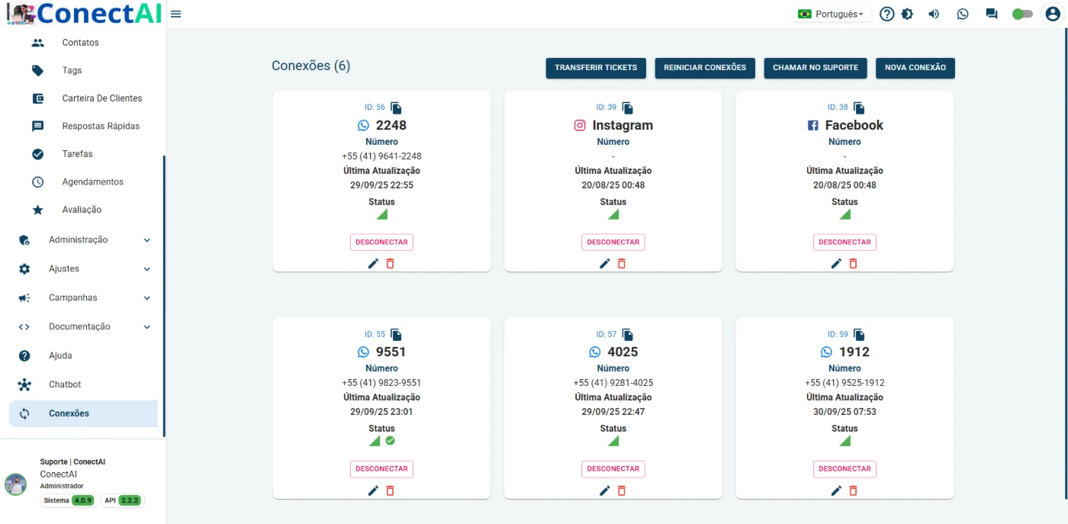Toggle dark mode with the brightness icon

coord(907,14)
